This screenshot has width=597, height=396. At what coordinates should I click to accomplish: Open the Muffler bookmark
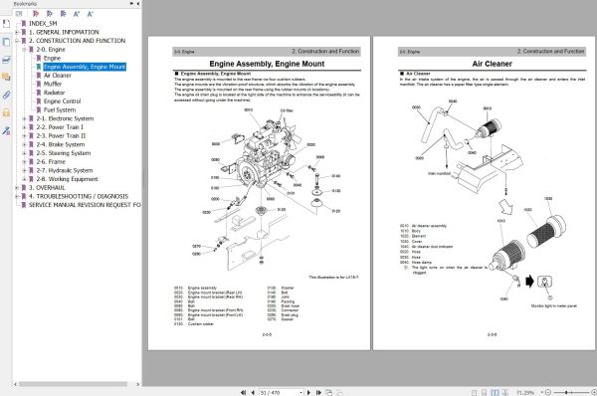coord(52,85)
